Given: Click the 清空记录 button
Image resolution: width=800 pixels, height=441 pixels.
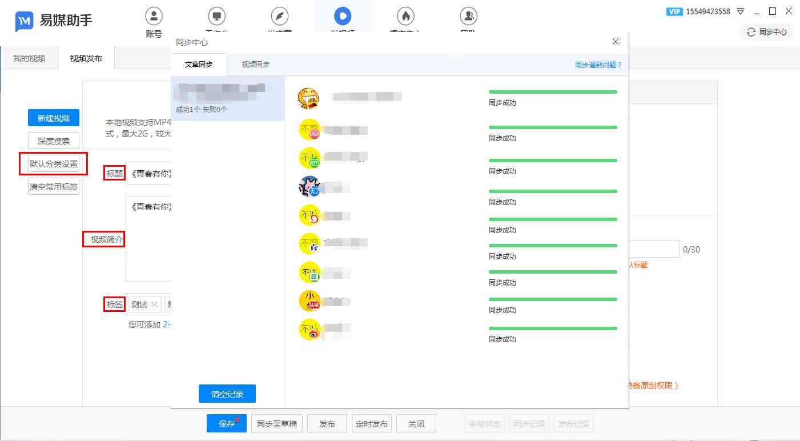Looking at the screenshot, I should 227,394.
